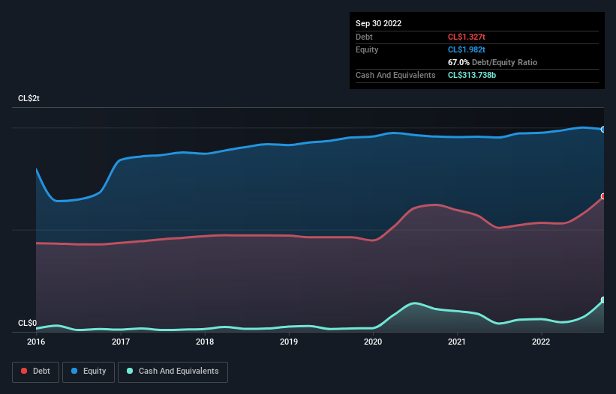Click the Debt value CL$1.327t
The width and height of the screenshot is (616, 394).
pos(467,37)
